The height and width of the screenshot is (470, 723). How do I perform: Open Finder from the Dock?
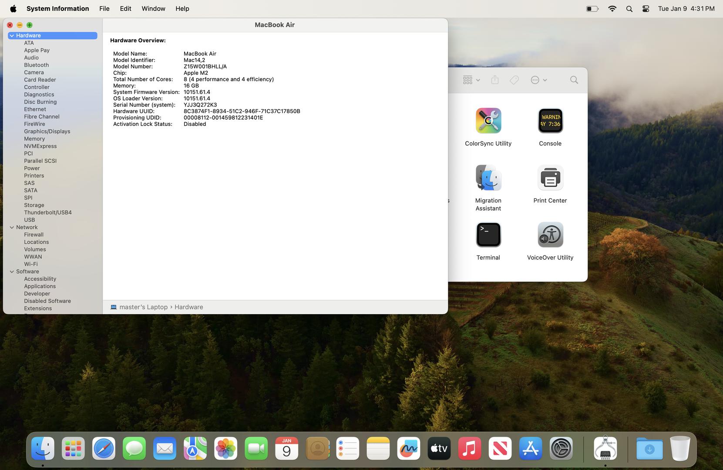point(43,448)
